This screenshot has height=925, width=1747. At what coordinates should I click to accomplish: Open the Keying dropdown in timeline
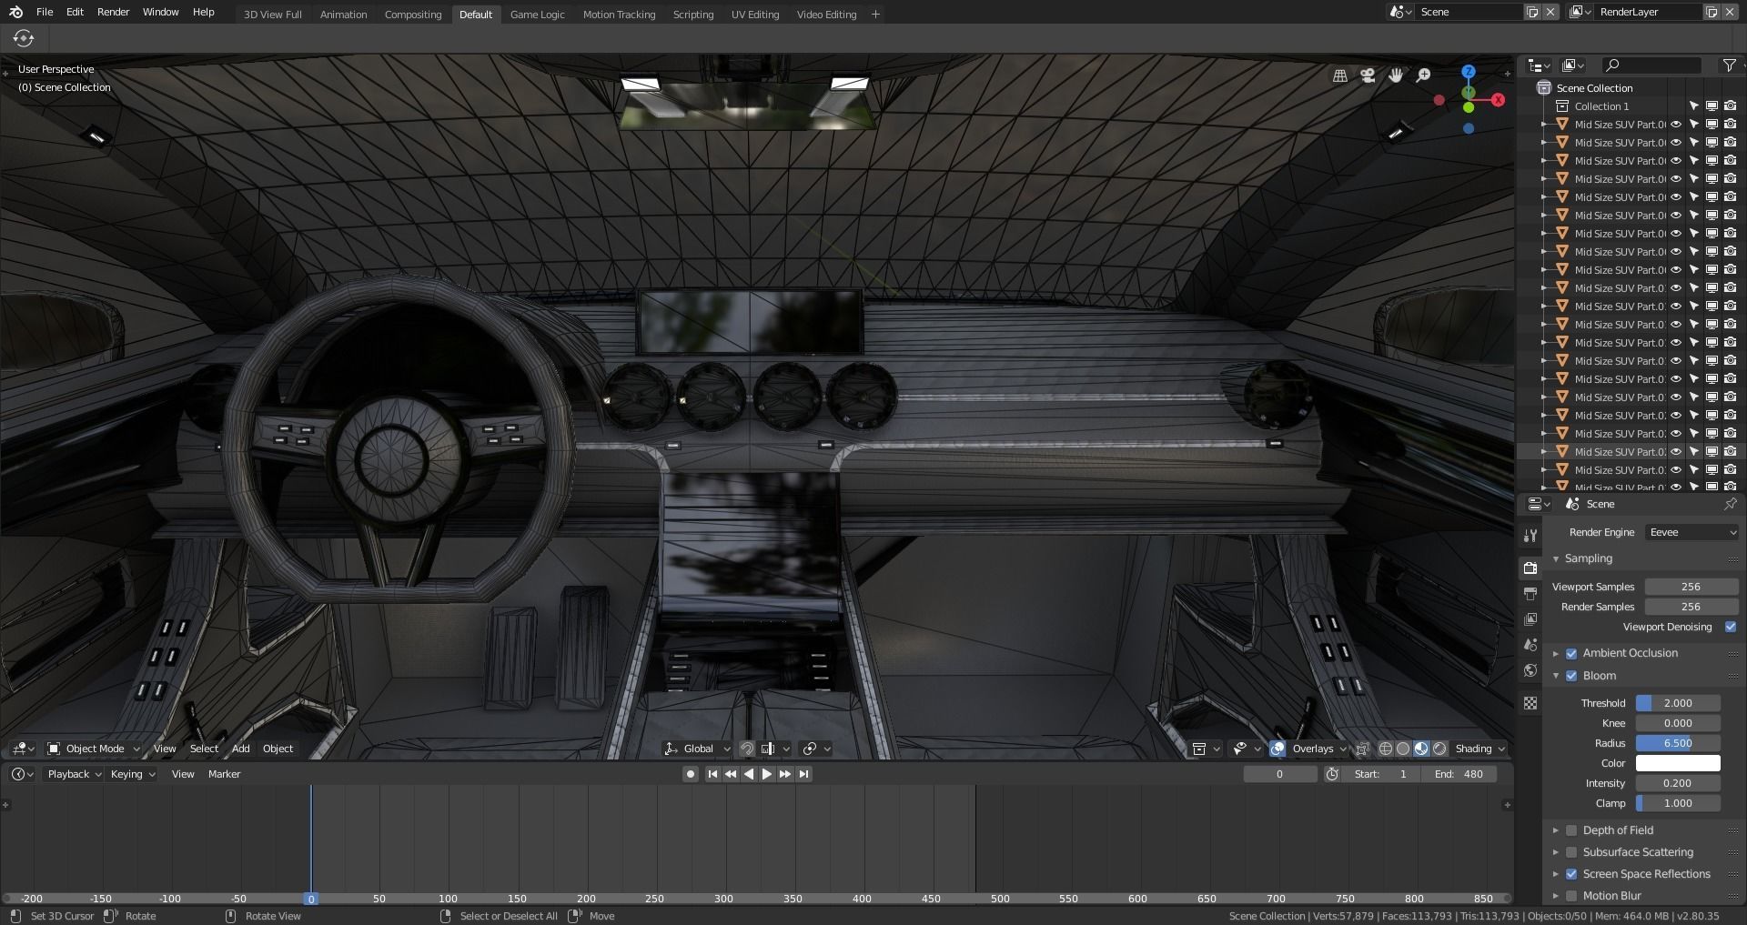point(133,774)
